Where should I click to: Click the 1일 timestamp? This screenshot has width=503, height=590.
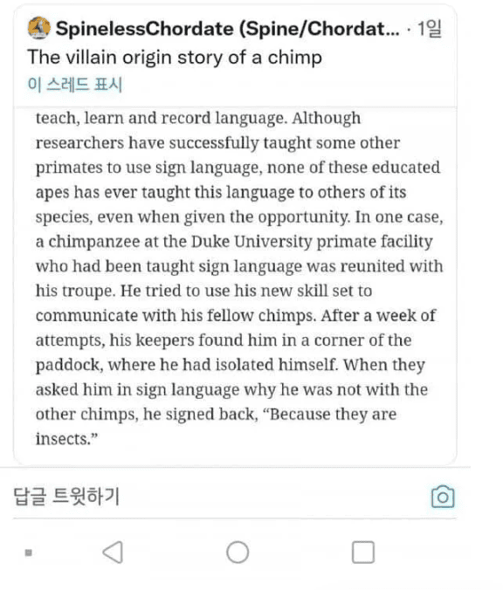pos(429,29)
